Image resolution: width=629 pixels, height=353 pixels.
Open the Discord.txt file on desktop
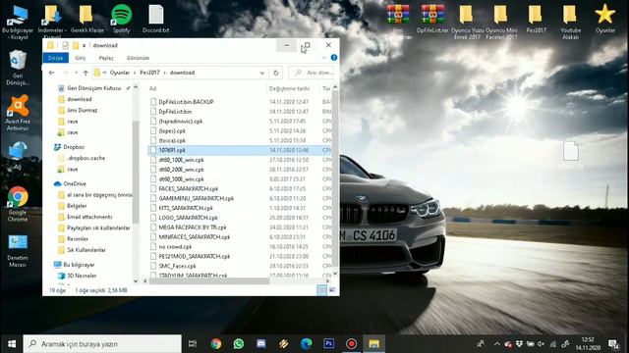(x=155, y=19)
